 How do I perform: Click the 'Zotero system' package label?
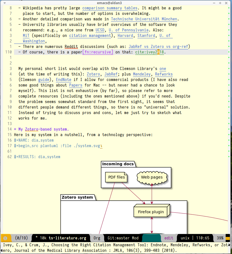[x=77, y=197]
